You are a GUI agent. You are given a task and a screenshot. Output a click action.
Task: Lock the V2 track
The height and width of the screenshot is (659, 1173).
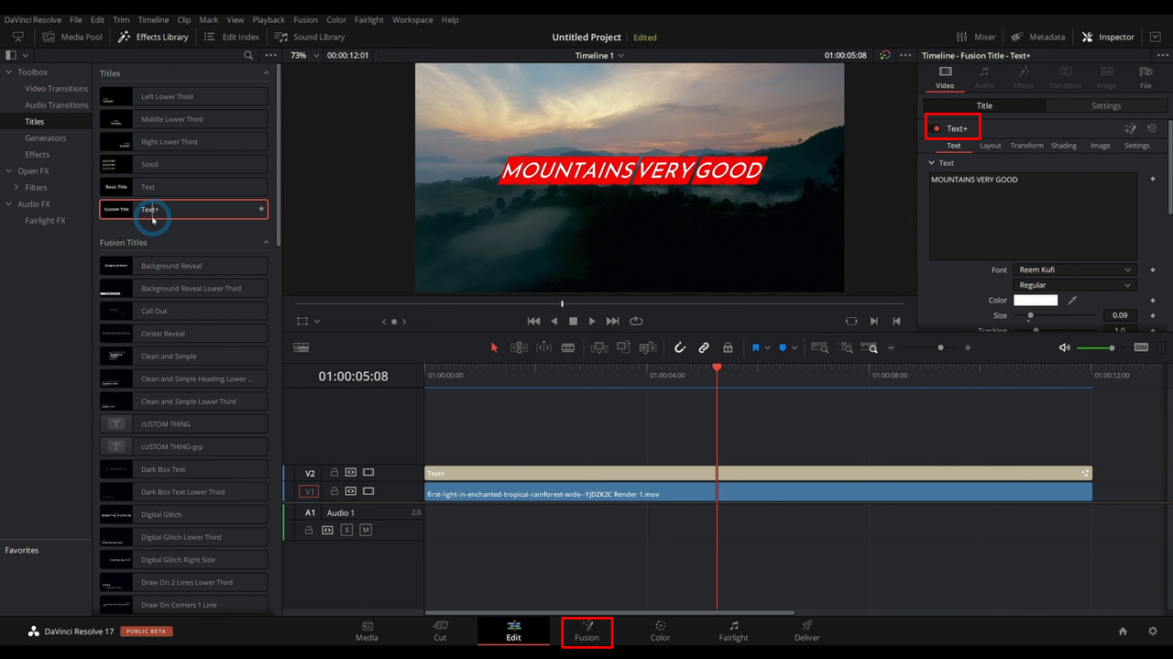(334, 473)
